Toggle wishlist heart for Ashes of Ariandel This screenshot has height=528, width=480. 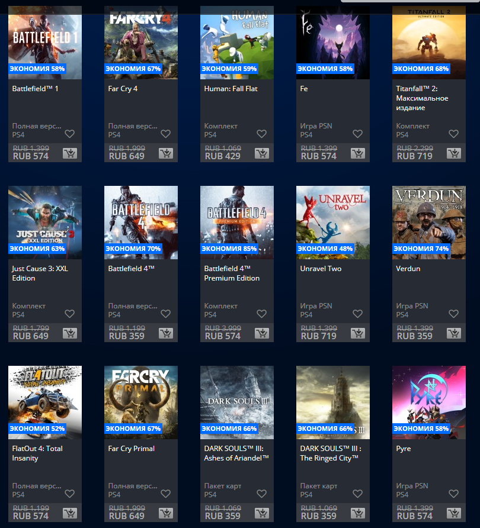tap(261, 494)
